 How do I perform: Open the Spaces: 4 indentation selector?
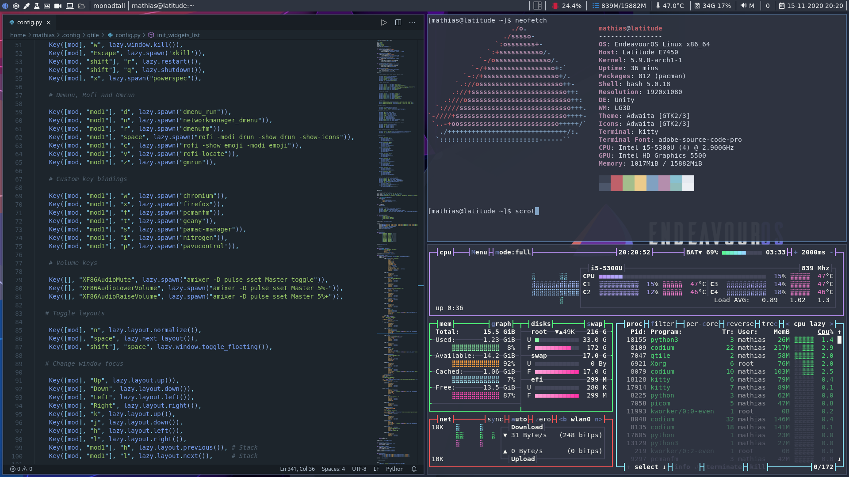click(333, 469)
